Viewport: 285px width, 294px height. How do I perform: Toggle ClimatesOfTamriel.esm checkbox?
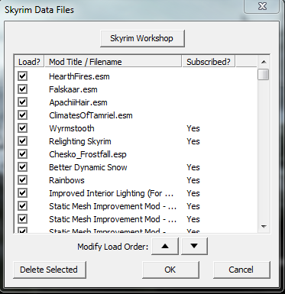[x=22, y=115]
